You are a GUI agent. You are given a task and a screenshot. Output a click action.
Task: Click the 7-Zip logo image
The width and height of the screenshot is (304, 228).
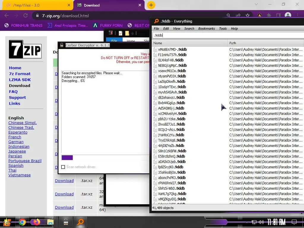tap(25, 49)
